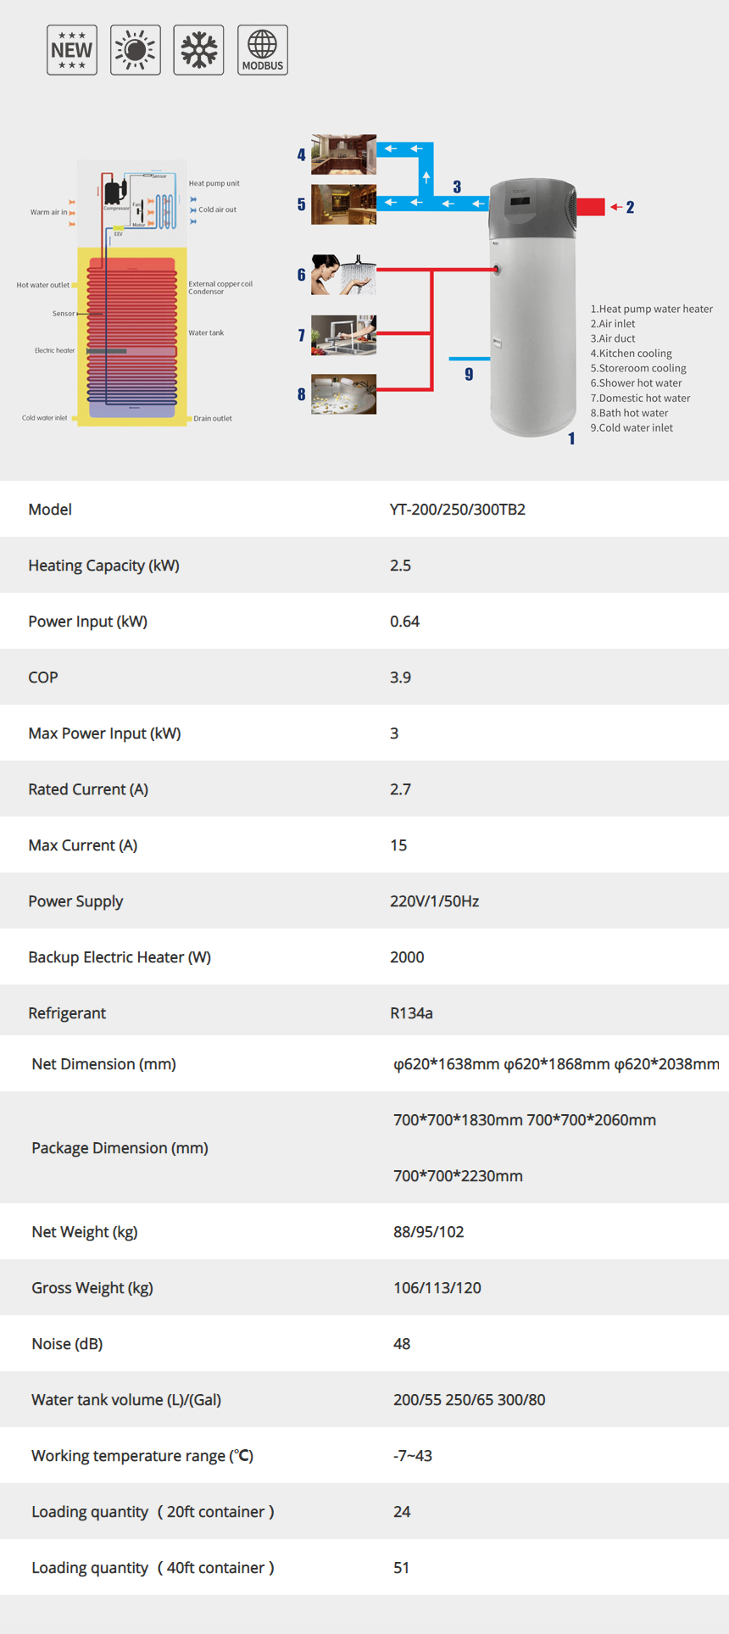Click the Refrigerant R134a value
Viewport: 729px width, 1634px height.
[411, 1013]
